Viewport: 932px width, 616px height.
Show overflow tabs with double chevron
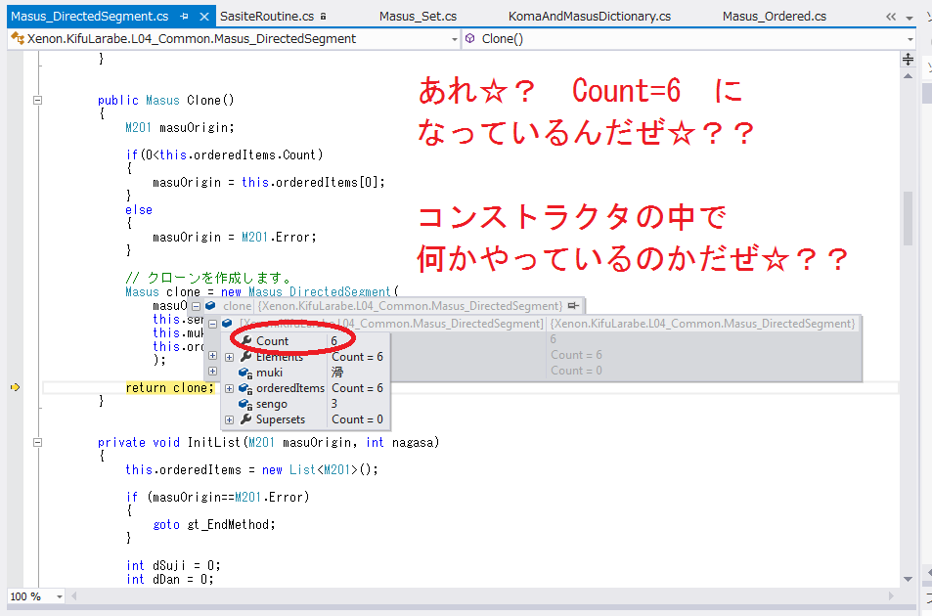pos(890,18)
